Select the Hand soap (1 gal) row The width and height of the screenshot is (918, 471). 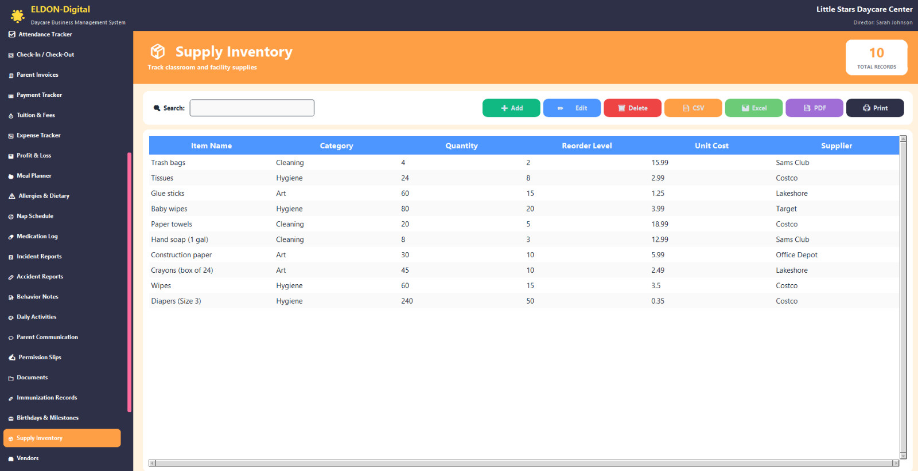click(x=524, y=240)
